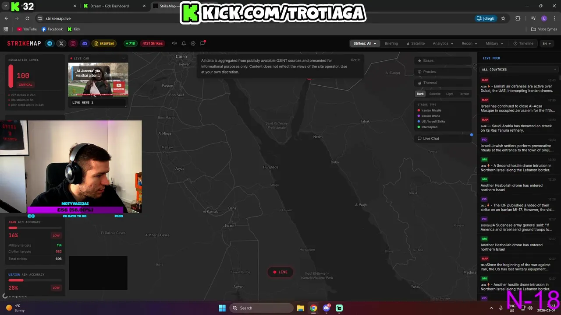The height and width of the screenshot is (315, 561).
Task: Open Discord from taskbar
Action: [326, 308]
